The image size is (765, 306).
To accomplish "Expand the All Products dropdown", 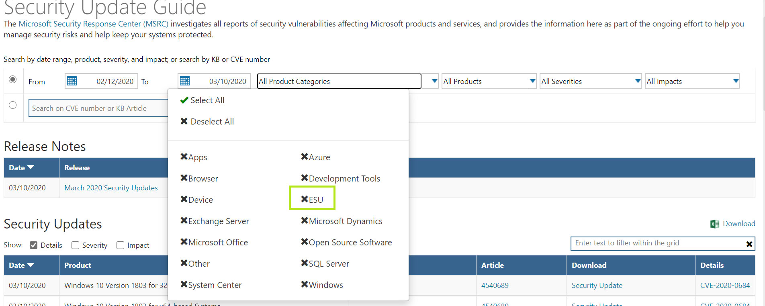I will [532, 81].
